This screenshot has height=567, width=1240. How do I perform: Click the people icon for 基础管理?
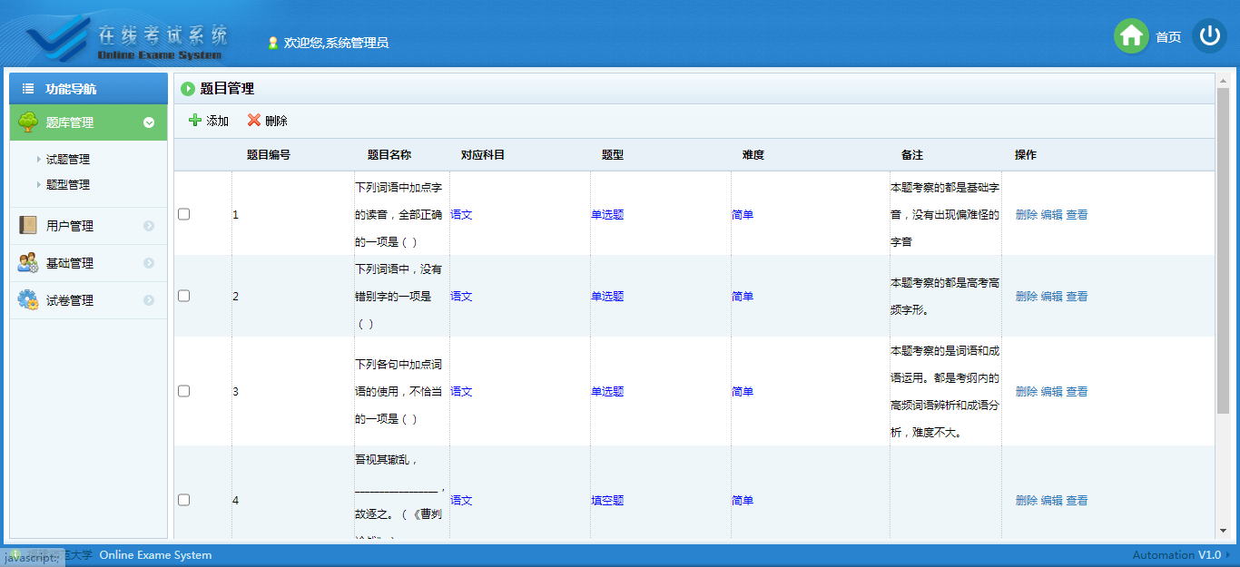[x=28, y=263]
